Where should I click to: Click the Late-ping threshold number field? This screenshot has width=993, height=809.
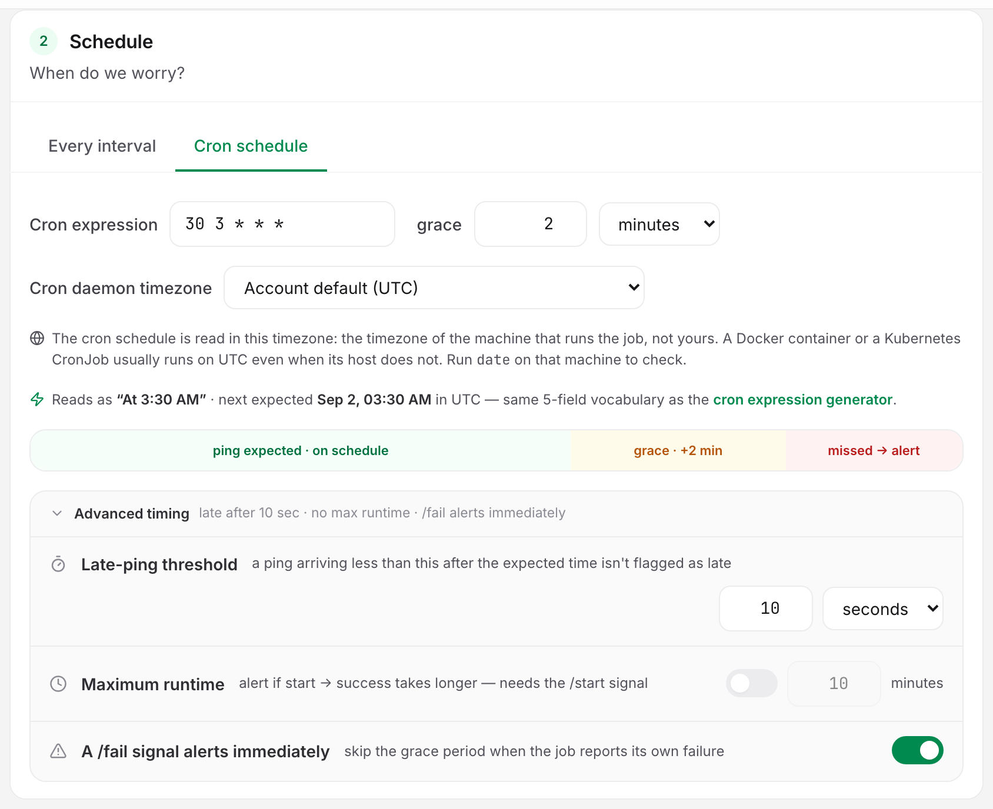[766, 609]
